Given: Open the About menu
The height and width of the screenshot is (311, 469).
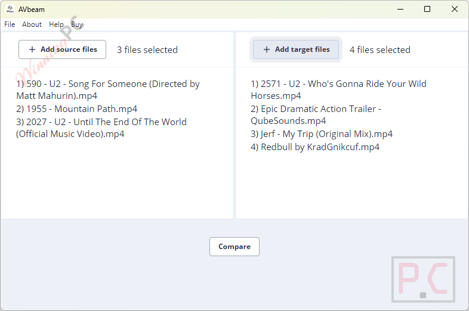Looking at the screenshot, I should click(32, 24).
